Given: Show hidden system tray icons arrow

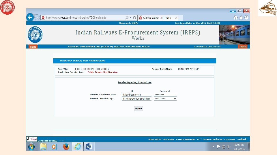Looking at the screenshot, I should pos(213,147).
